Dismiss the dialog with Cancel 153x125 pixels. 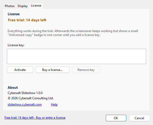[140, 118]
